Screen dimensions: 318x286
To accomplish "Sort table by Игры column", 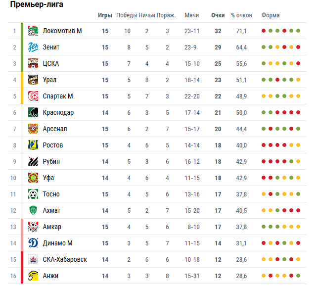I will [105, 15].
